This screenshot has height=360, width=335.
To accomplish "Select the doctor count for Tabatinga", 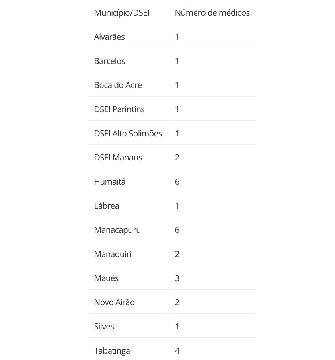I will (177, 351).
